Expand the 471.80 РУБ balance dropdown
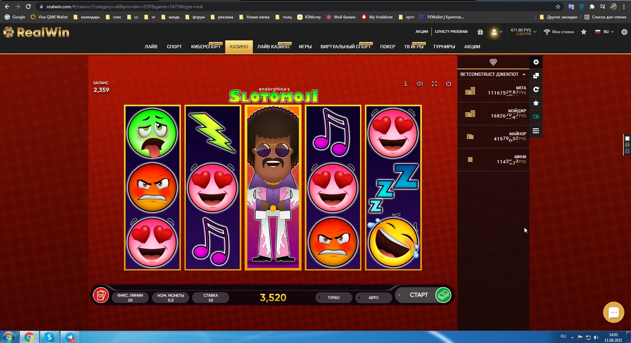The height and width of the screenshot is (343, 631). 523,32
